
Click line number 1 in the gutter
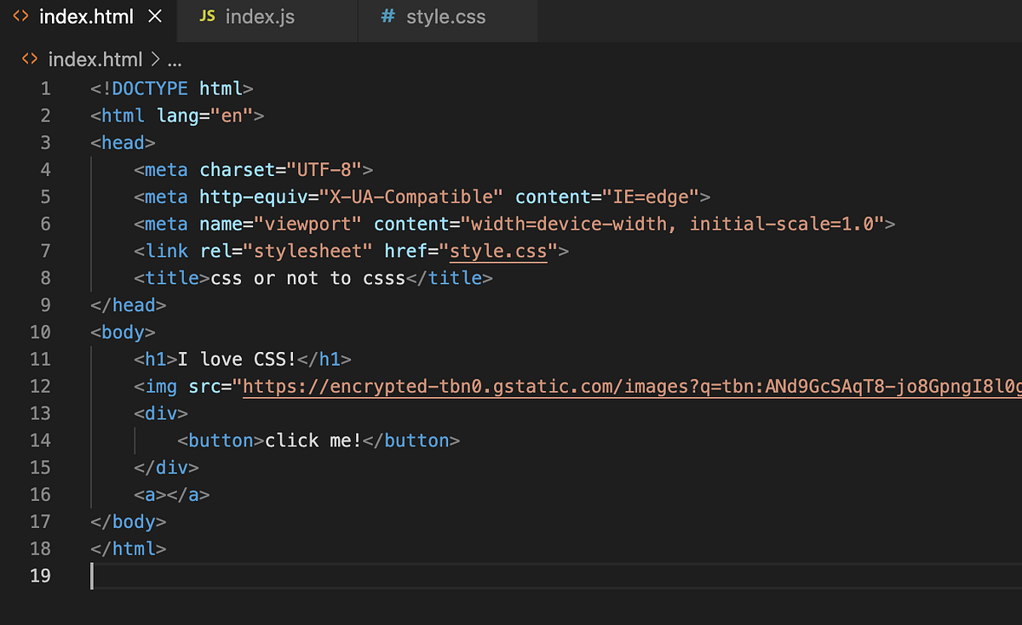point(45,88)
